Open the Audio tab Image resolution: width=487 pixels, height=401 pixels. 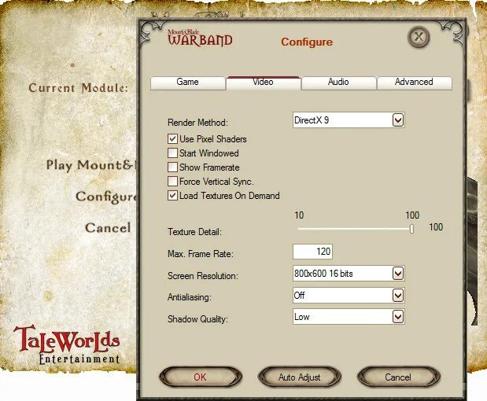pyautogui.click(x=338, y=83)
